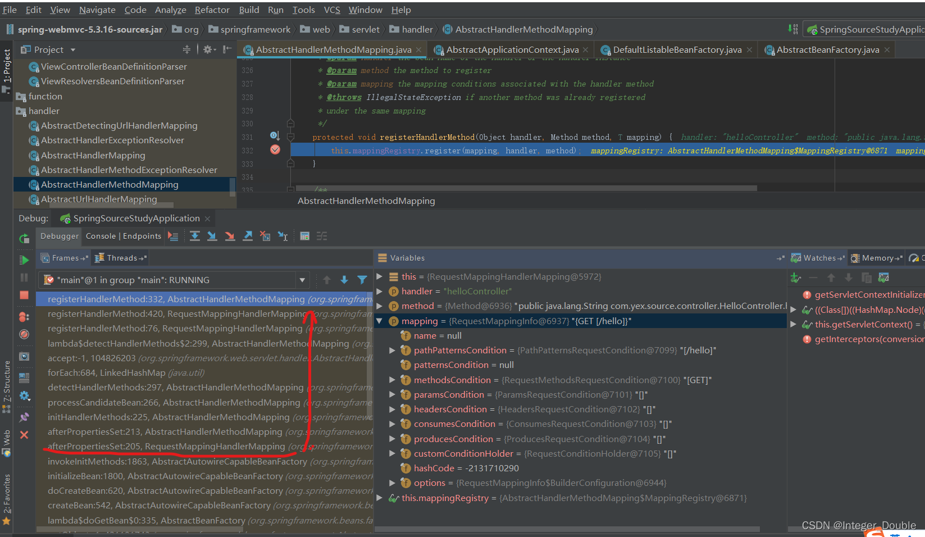925x537 pixels.
Task: Open the Refactor menu
Action: coord(212,10)
